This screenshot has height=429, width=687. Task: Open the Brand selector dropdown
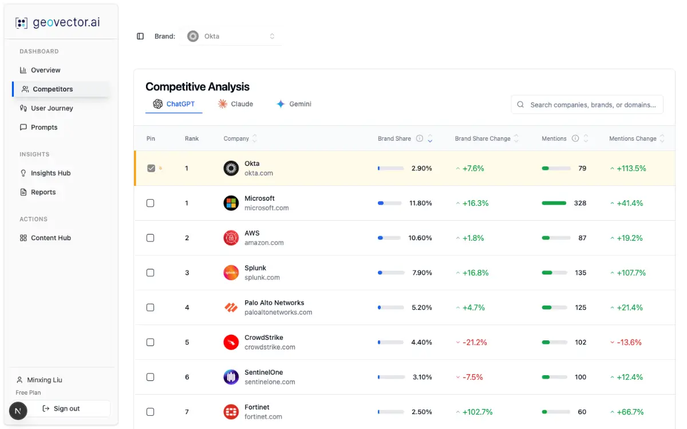[x=231, y=36]
